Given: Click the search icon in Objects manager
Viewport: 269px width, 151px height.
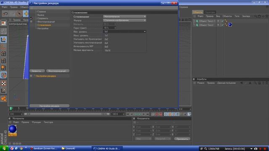Looking at the screenshot, I should (x=256, y=16).
